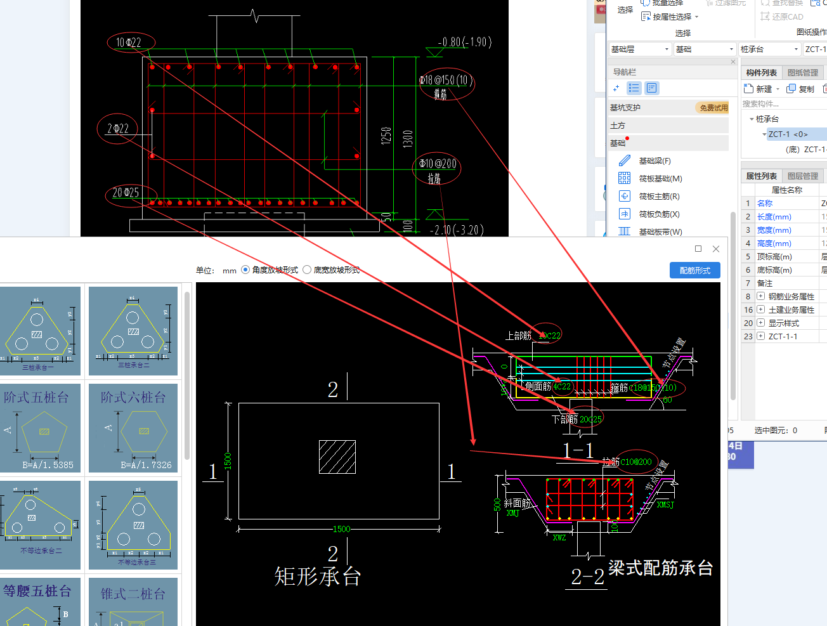Choose the 阶式五桩台 template thumbnail
827x626 pixels.
pos(39,428)
